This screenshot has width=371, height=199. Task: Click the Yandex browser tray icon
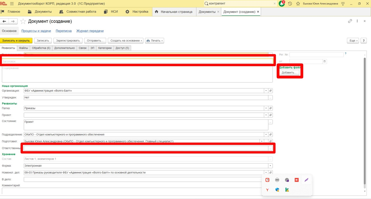click(267, 190)
